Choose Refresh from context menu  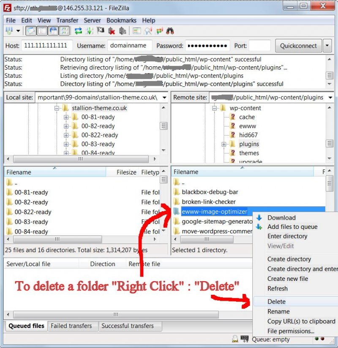point(278,288)
